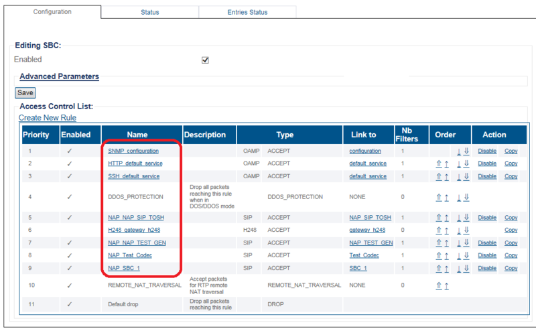Move HTTP_default_service rule up one position
Image resolution: width=536 pixels, height=331 pixels.
446,163
